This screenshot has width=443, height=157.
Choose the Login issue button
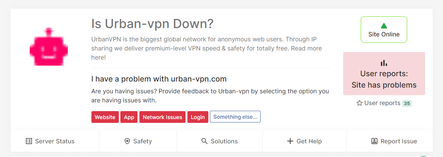[198, 117]
